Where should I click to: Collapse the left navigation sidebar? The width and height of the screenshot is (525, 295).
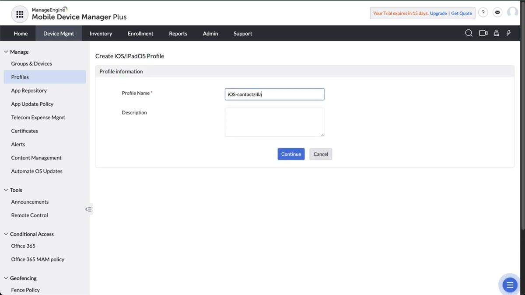88,209
